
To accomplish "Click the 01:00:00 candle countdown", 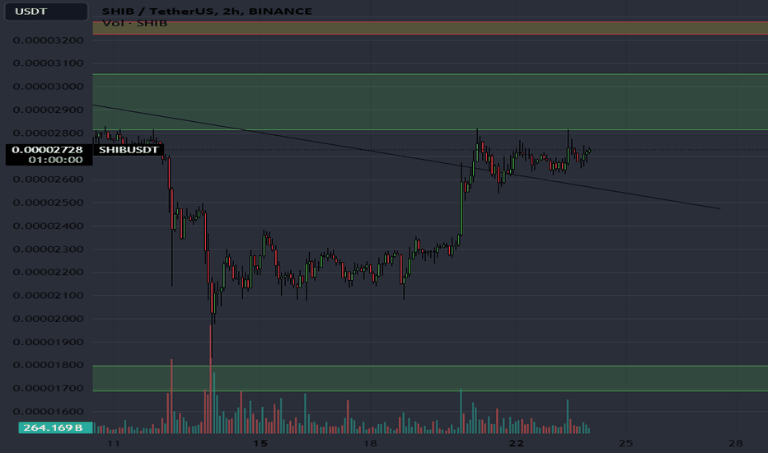I will 55,160.
